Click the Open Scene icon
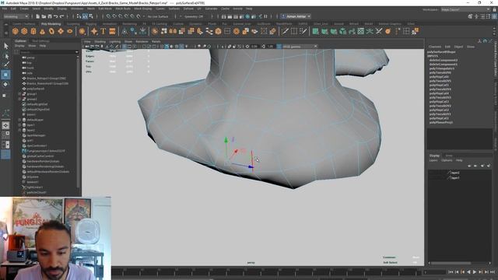This screenshot has width=498, height=280. point(44,16)
